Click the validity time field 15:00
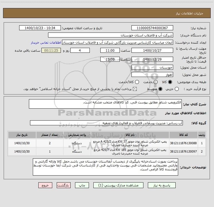This screenshot has width=214, height=207. [x=110, y=59]
